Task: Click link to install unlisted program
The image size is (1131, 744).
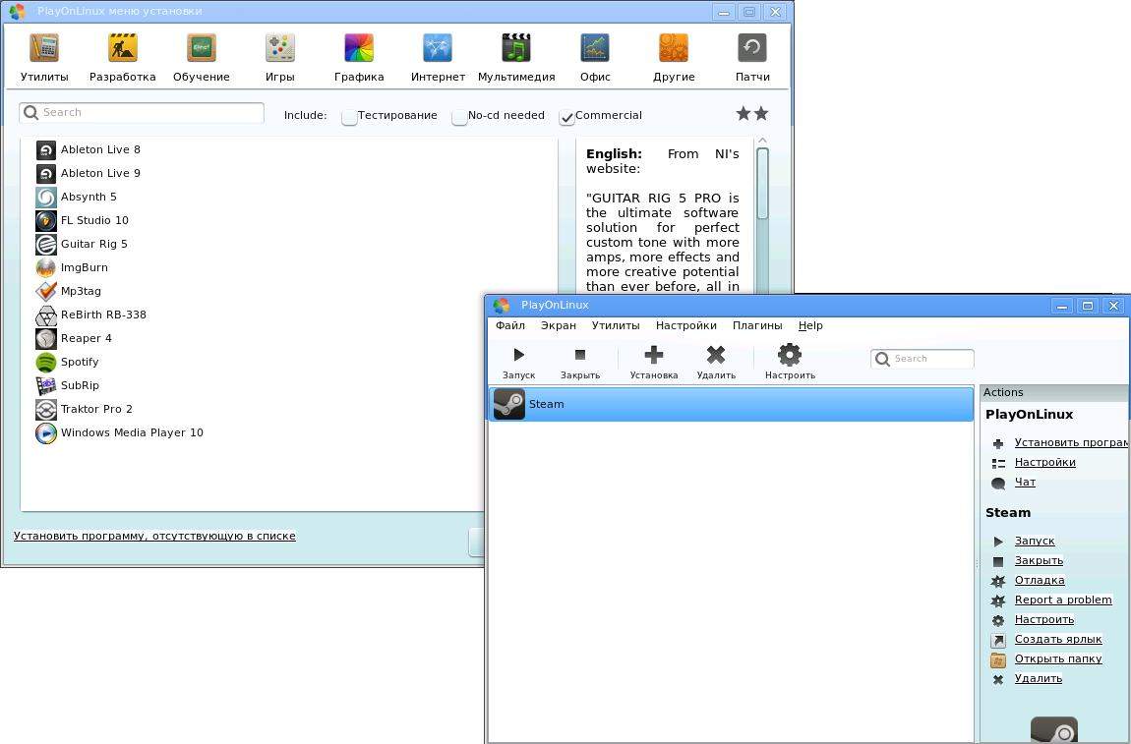Action: click(x=154, y=536)
